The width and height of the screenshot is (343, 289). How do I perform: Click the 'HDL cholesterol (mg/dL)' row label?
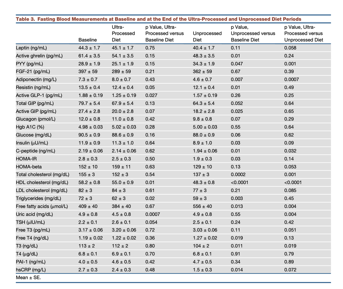pyautogui.click(x=42, y=182)
